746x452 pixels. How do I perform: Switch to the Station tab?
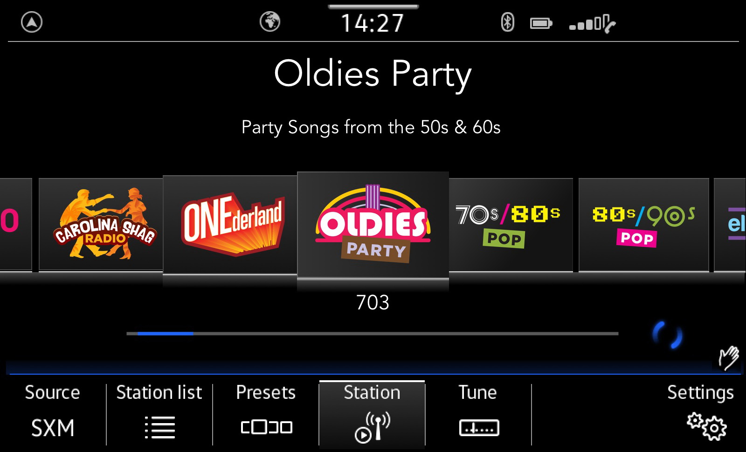pos(372,413)
